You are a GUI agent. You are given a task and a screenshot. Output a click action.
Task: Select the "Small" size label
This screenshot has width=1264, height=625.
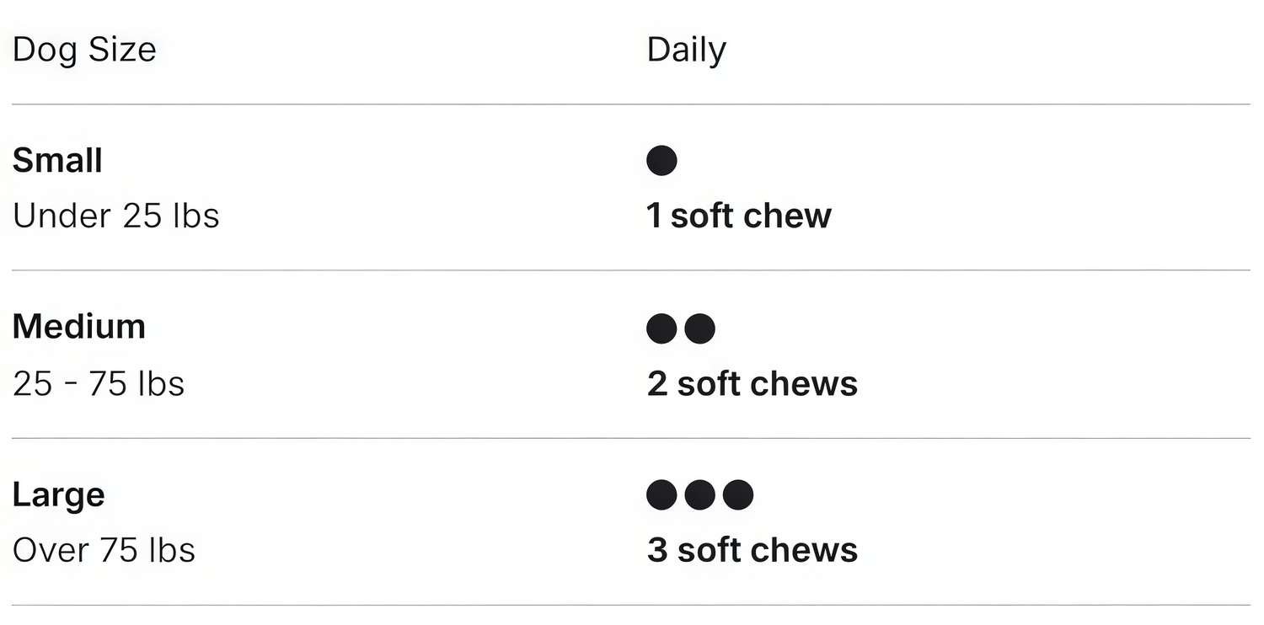click(x=57, y=160)
